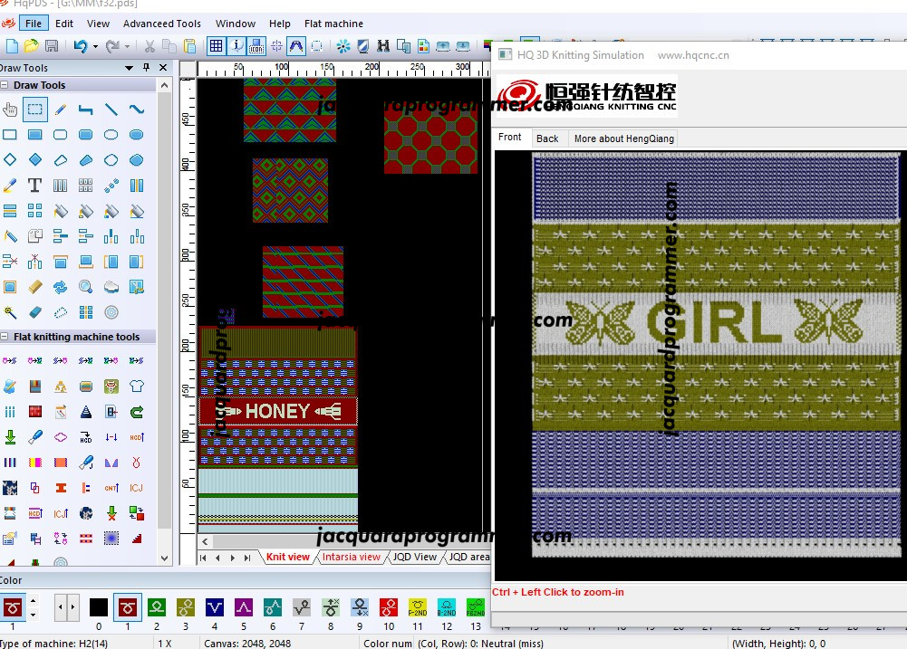Toggle the grid display toolbar button

pos(216,45)
